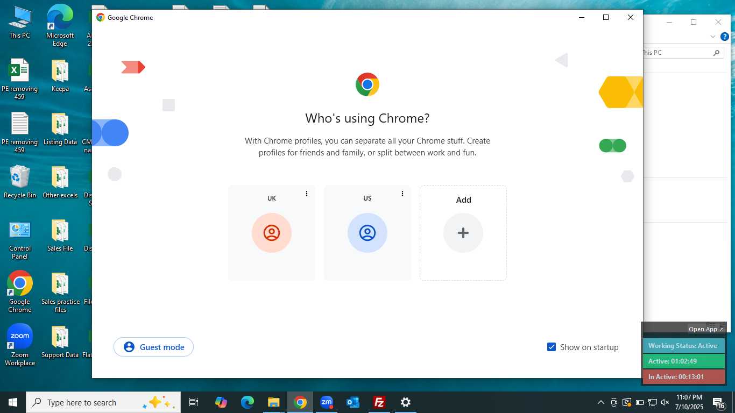
Task: Launch the Zoom Workplace desktop shortcut
Action: coord(20,345)
